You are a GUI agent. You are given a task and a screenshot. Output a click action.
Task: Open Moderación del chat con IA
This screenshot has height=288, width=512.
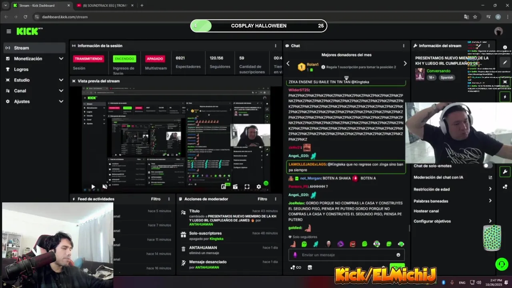click(x=453, y=177)
